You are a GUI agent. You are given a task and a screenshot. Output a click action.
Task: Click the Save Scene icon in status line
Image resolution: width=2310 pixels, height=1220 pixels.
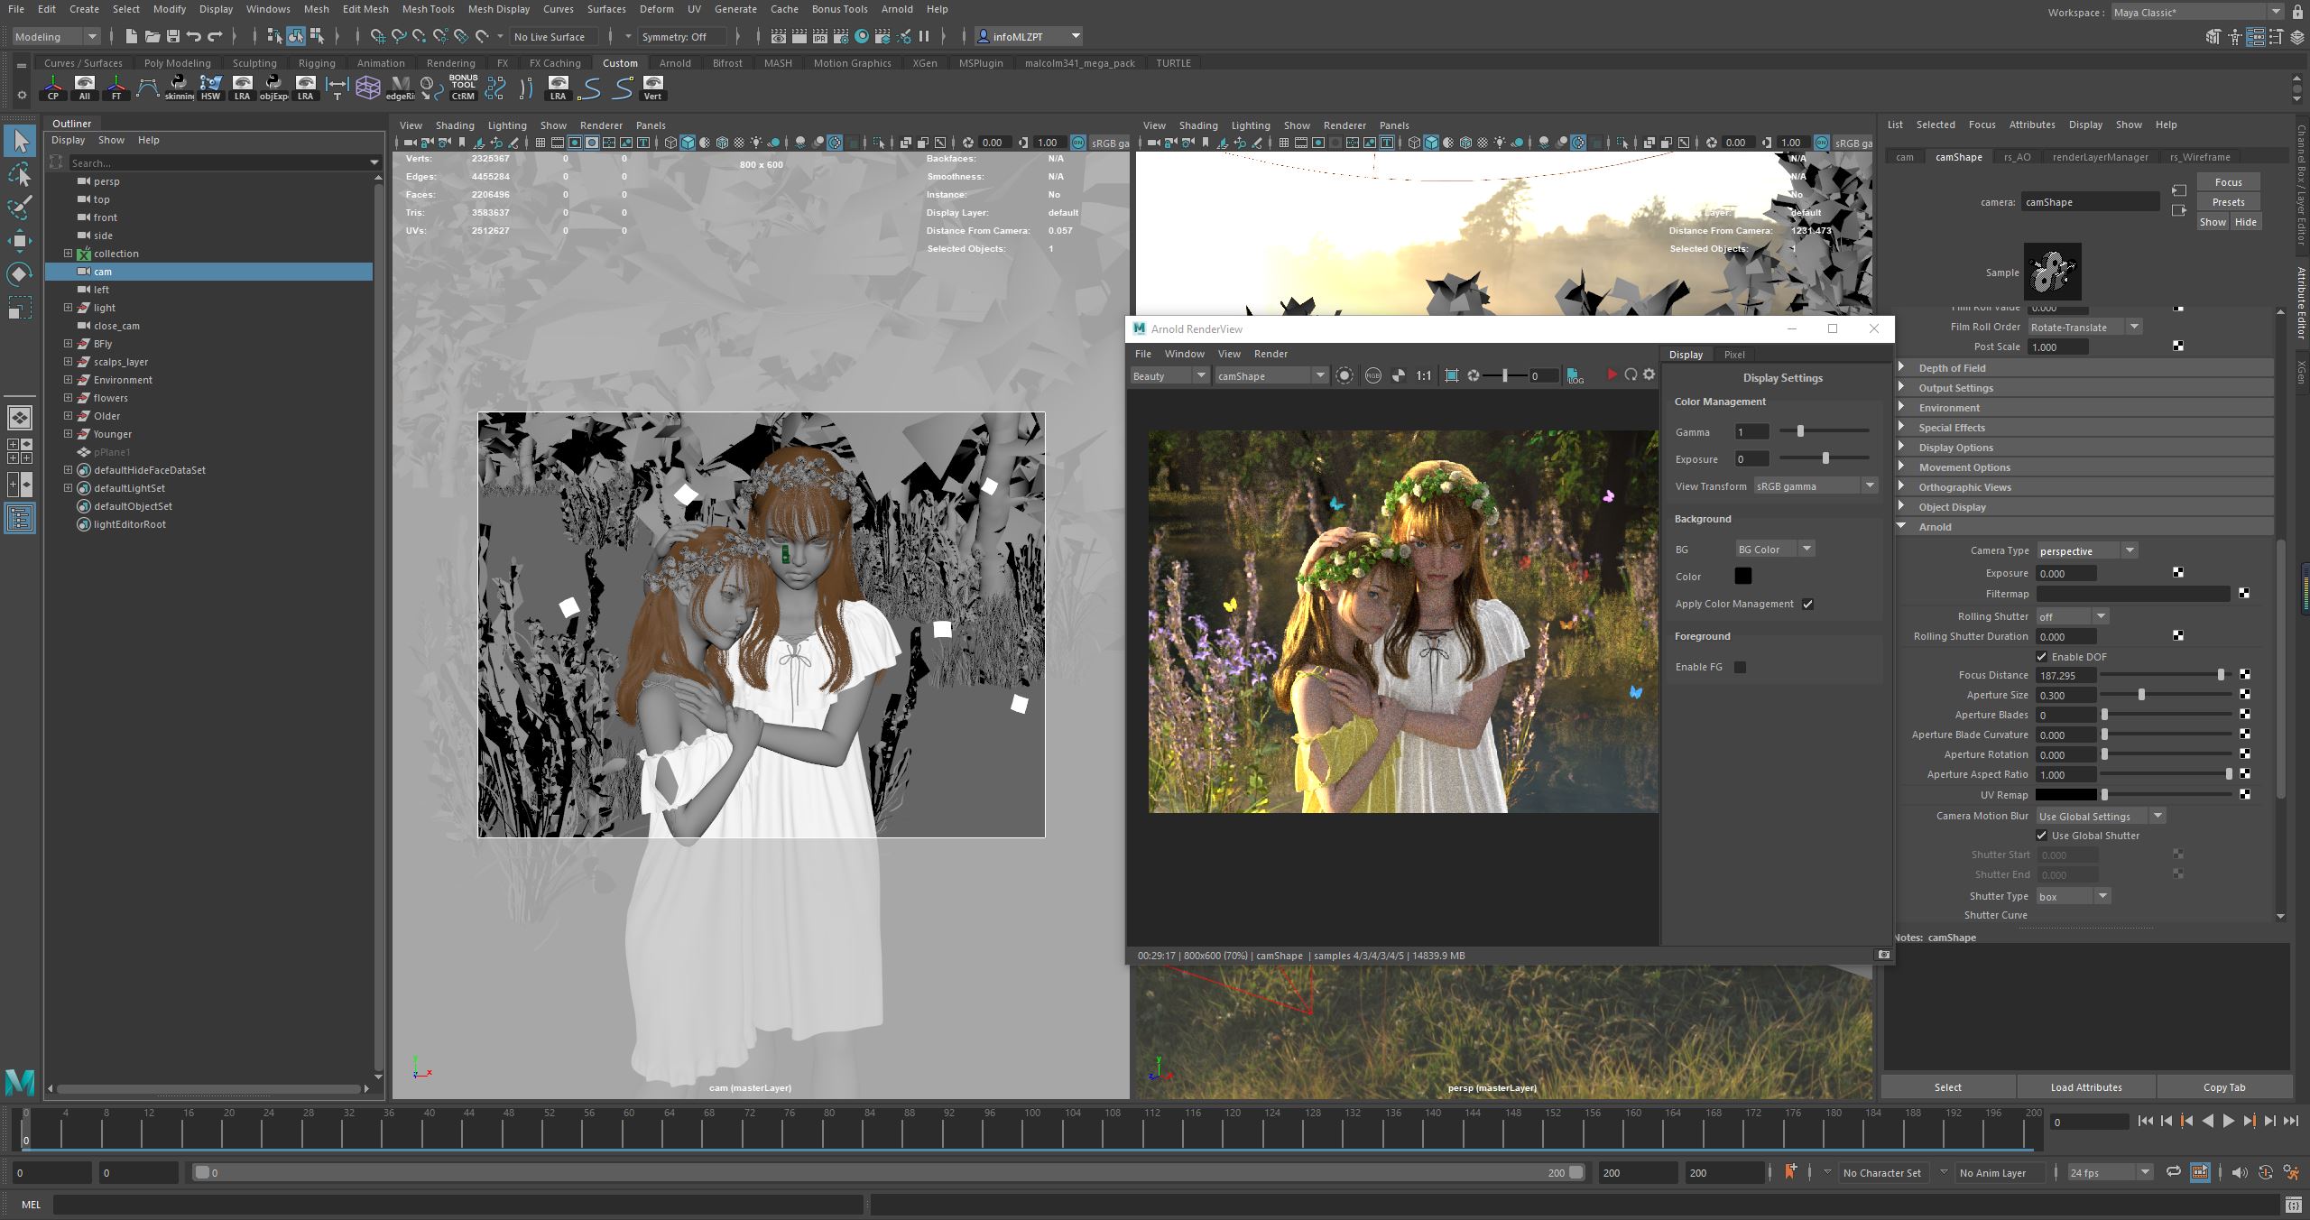[x=172, y=36]
